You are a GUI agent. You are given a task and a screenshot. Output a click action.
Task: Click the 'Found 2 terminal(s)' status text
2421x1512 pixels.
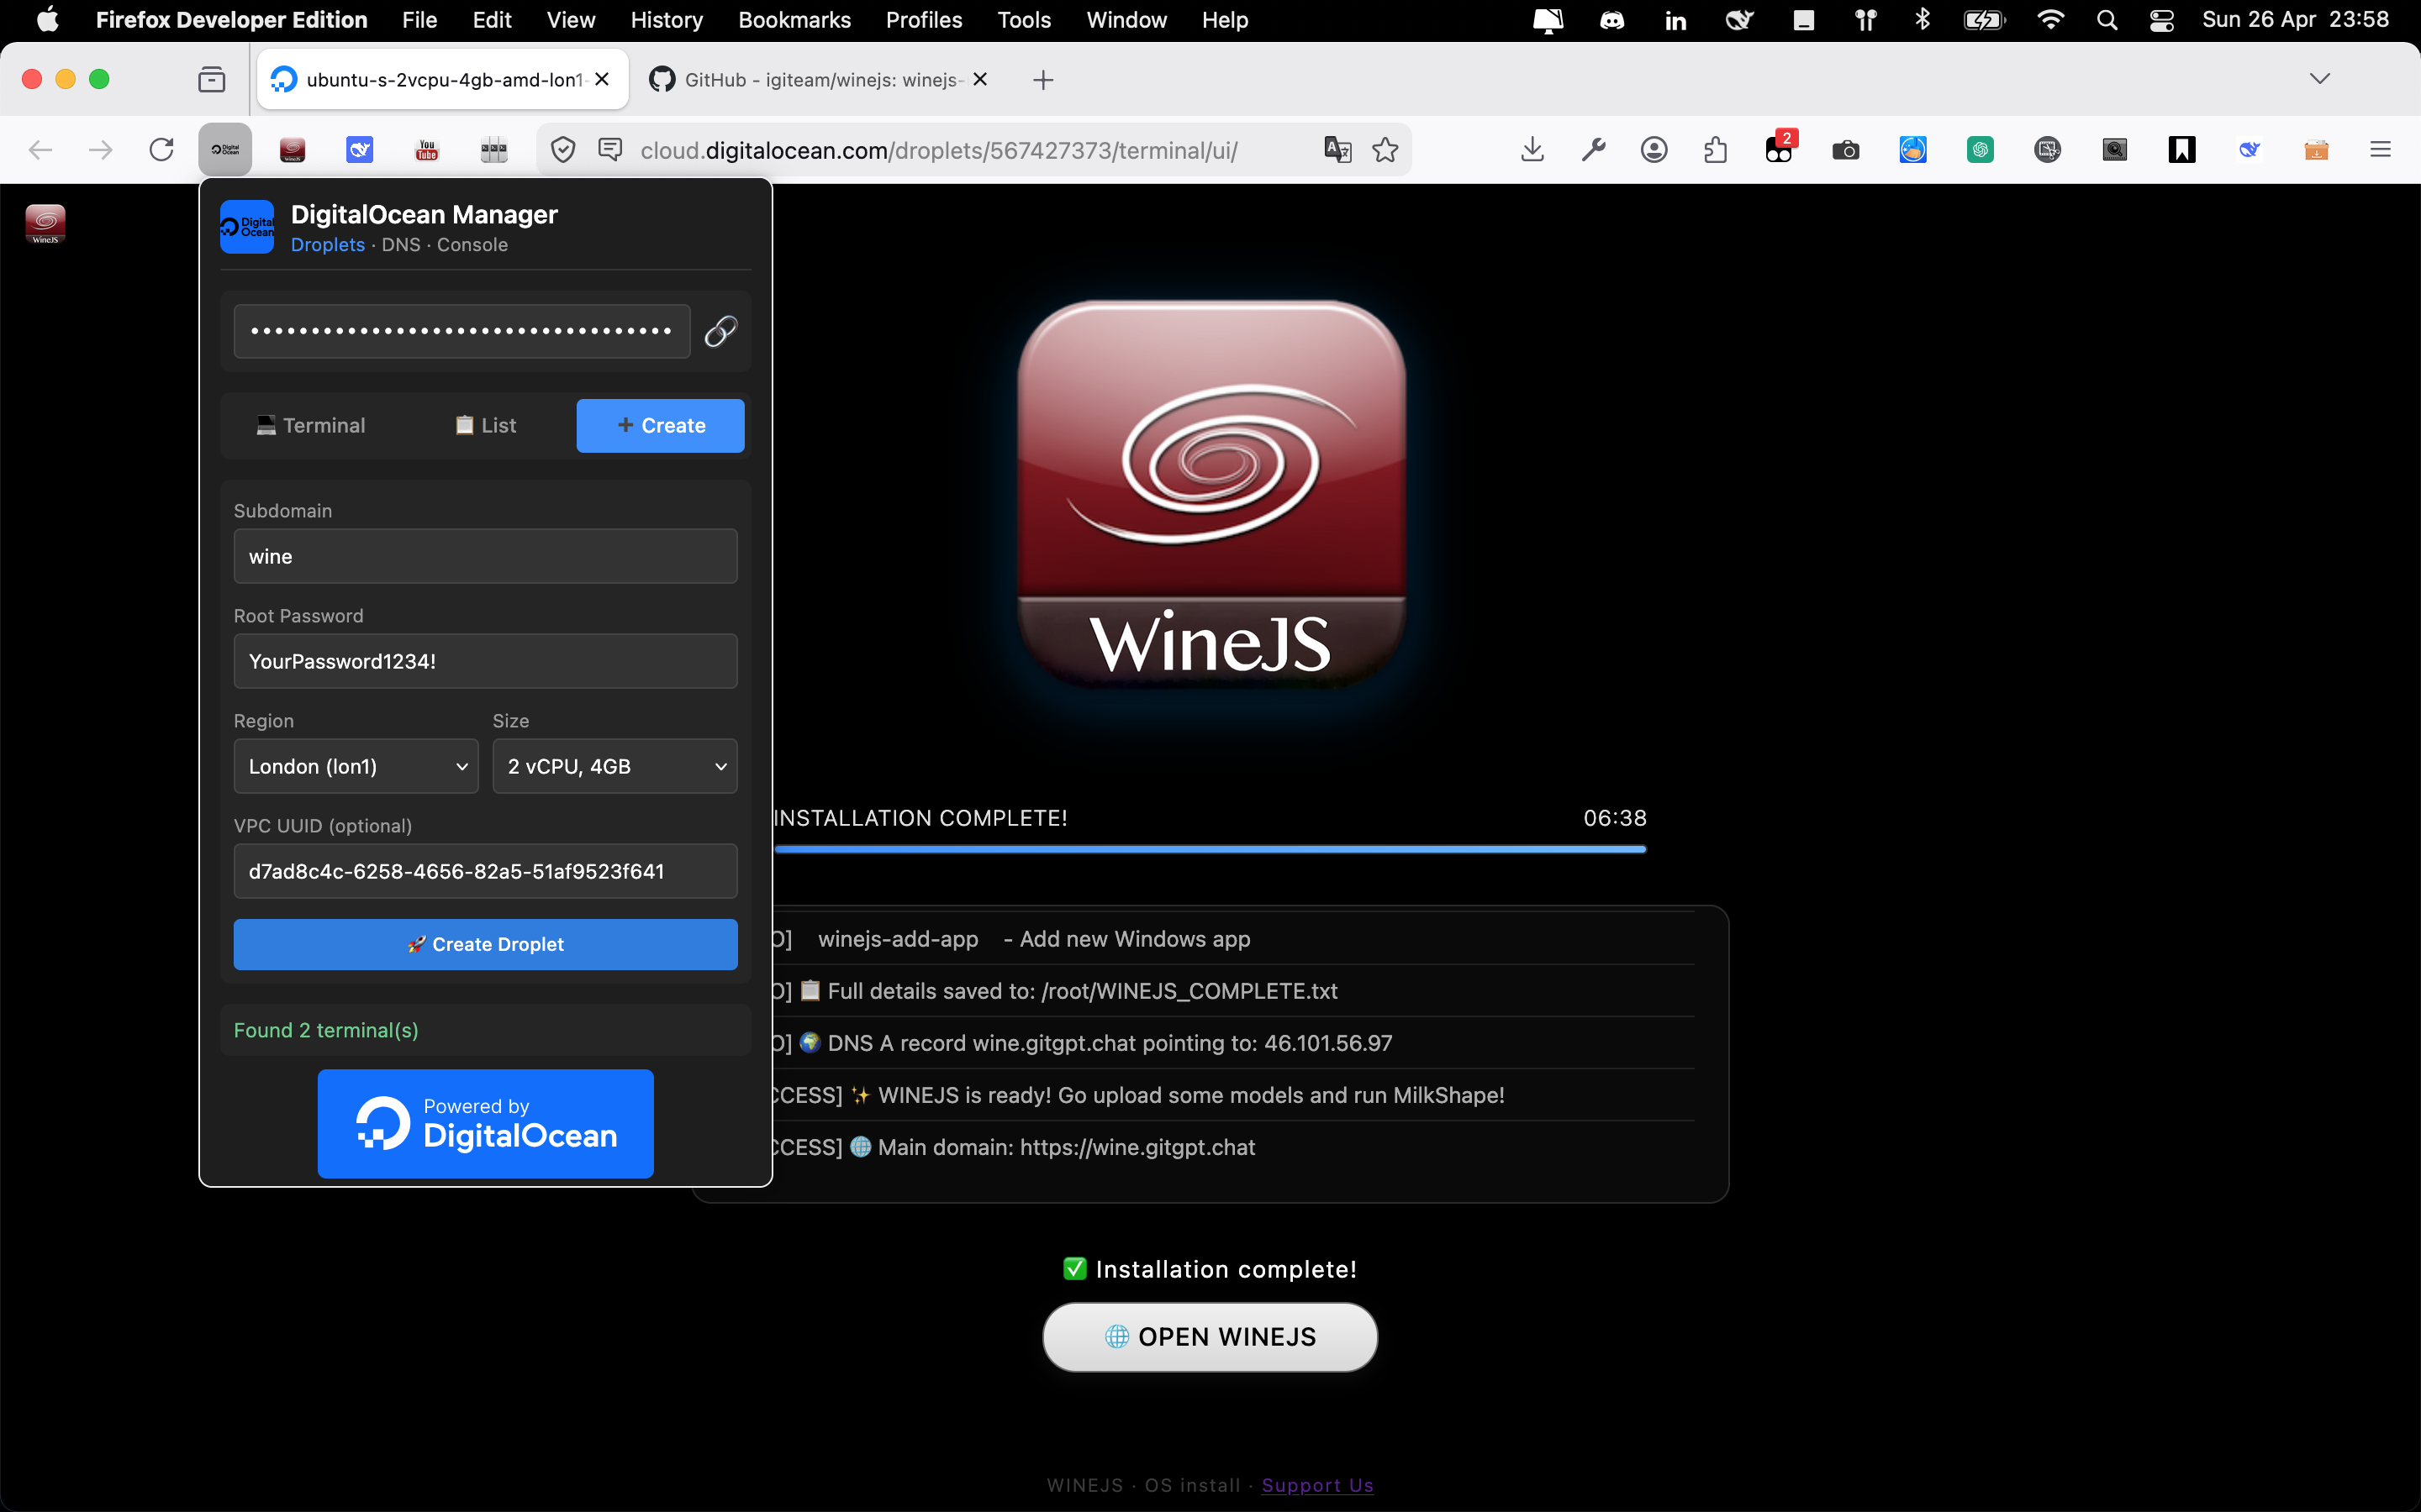(x=326, y=1030)
